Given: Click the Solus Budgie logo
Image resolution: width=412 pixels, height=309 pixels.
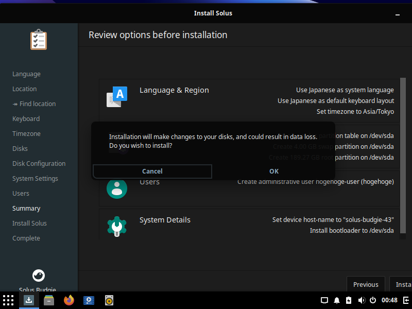Looking at the screenshot, I should [39, 276].
